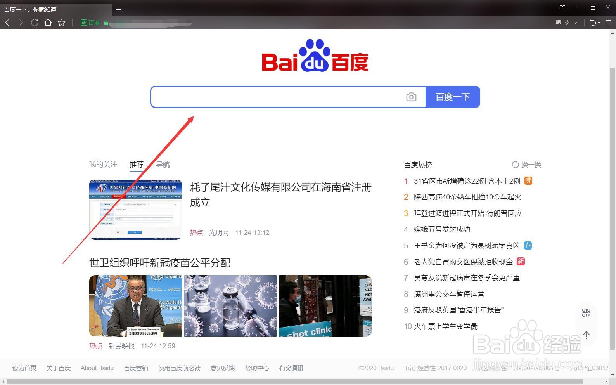Open hot item 吴尊友说新冠病毒在冬季会更严重
616x385 pixels.
pyautogui.click(x=467, y=278)
